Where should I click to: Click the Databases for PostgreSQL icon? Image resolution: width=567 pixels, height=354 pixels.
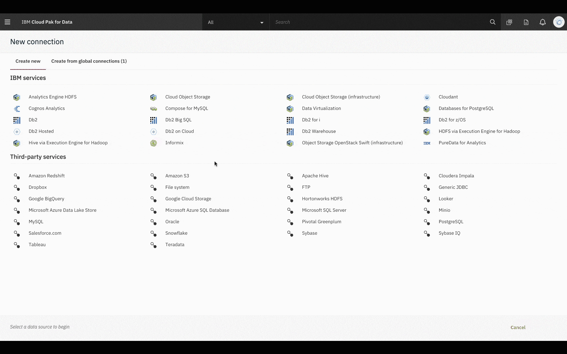point(427,108)
